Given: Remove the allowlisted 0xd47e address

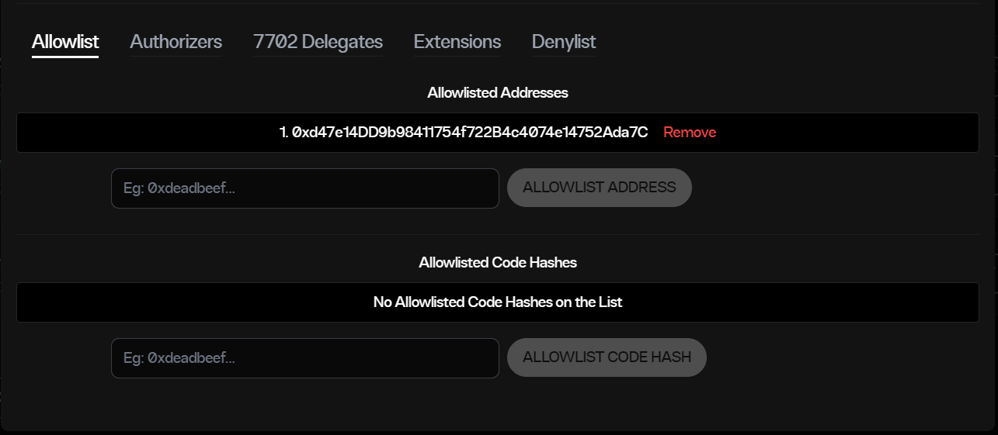Looking at the screenshot, I should (689, 133).
